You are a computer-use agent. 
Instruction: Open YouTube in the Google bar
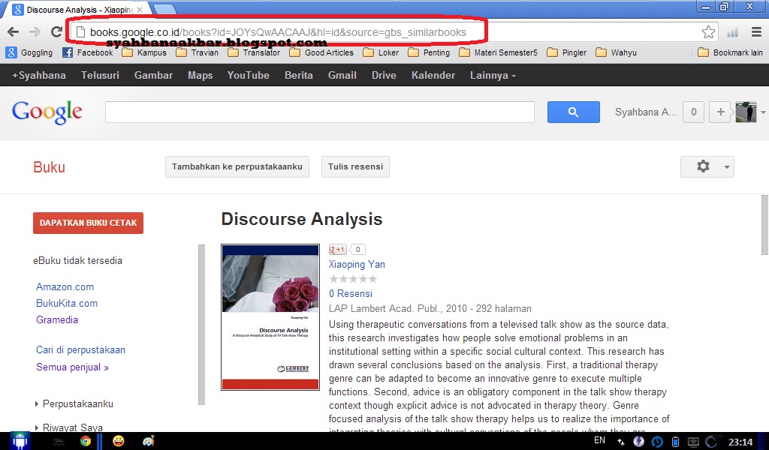[248, 76]
